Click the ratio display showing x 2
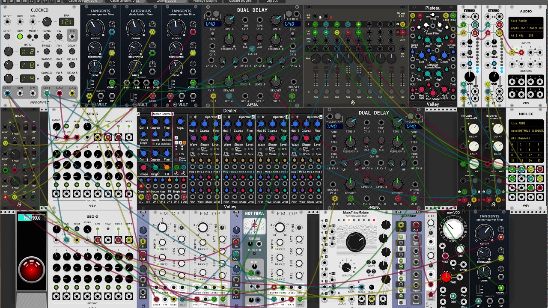The width and height of the screenshot is (548, 308). click(x=28, y=52)
